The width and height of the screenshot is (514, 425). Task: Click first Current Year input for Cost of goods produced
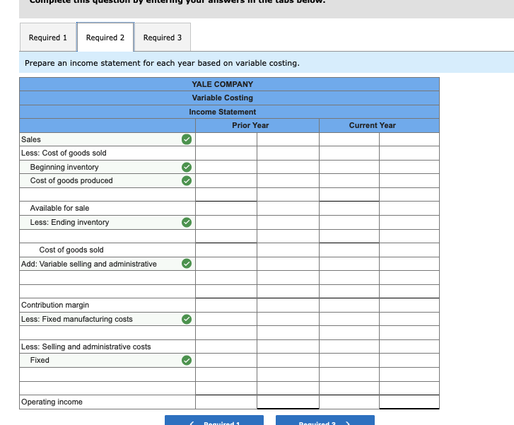349,181
